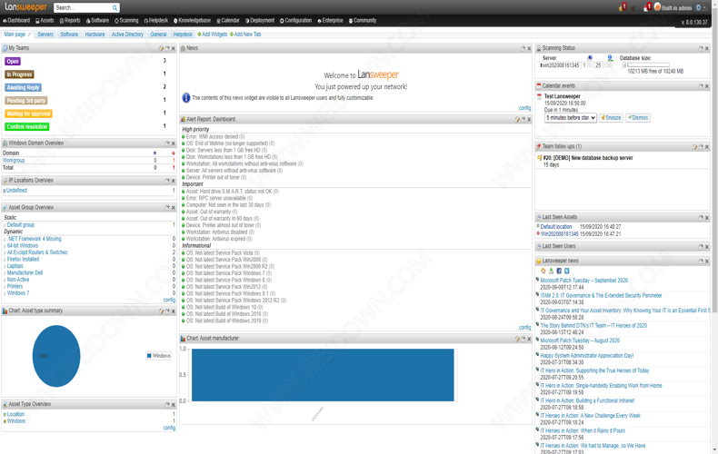Switch to the Active Directory tab

128,35
